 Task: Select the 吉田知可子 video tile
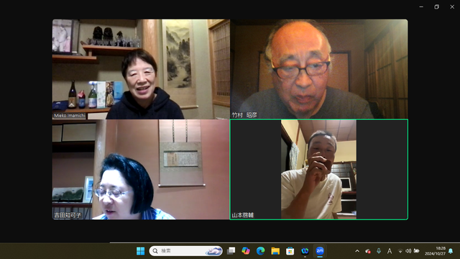[141, 170]
